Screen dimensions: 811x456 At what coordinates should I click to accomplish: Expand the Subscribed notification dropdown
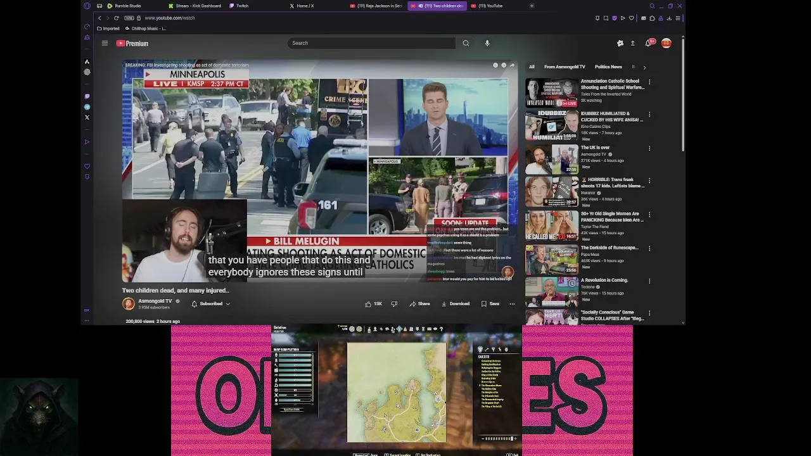tap(211, 304)
